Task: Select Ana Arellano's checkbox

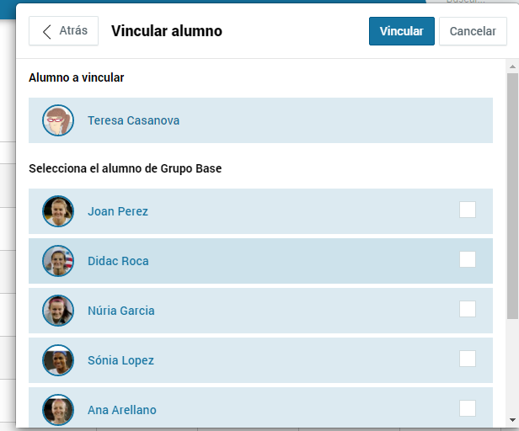Action: click(468, 408)
